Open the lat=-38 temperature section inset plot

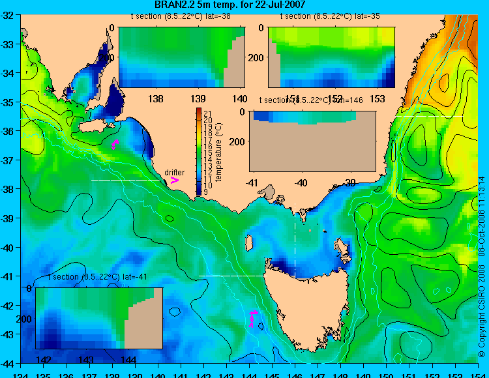(x=182, y=57)
